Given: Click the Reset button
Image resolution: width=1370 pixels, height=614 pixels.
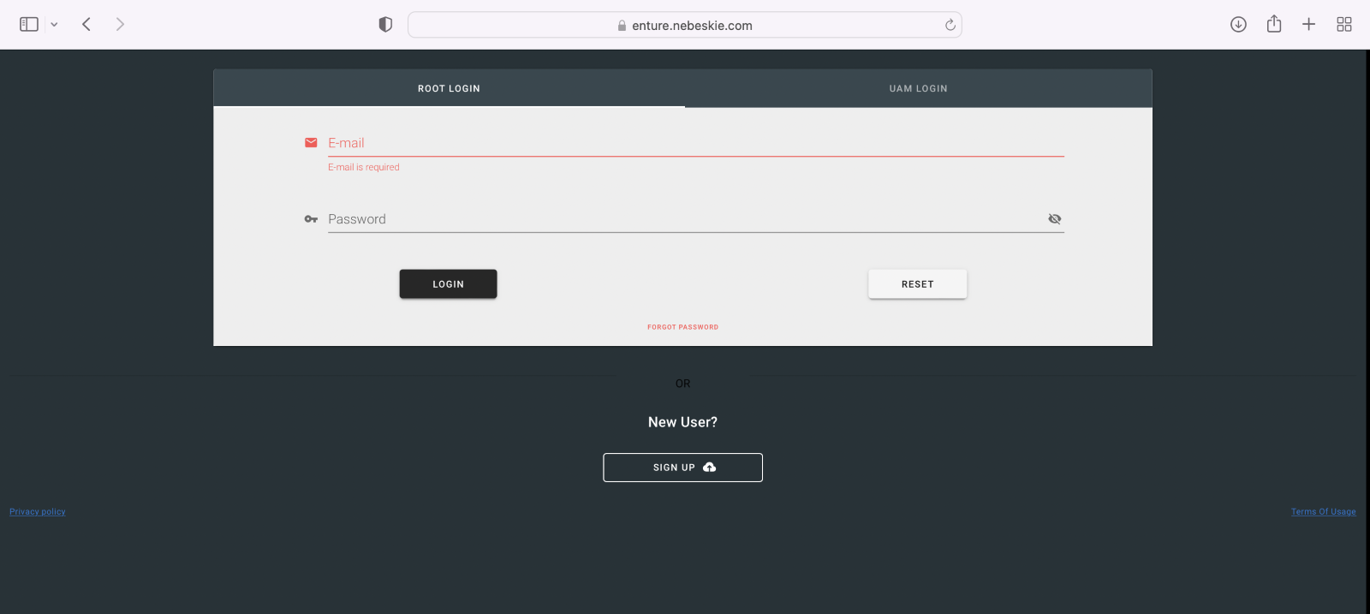Looking at the screenshot, I should pos(918,284).
